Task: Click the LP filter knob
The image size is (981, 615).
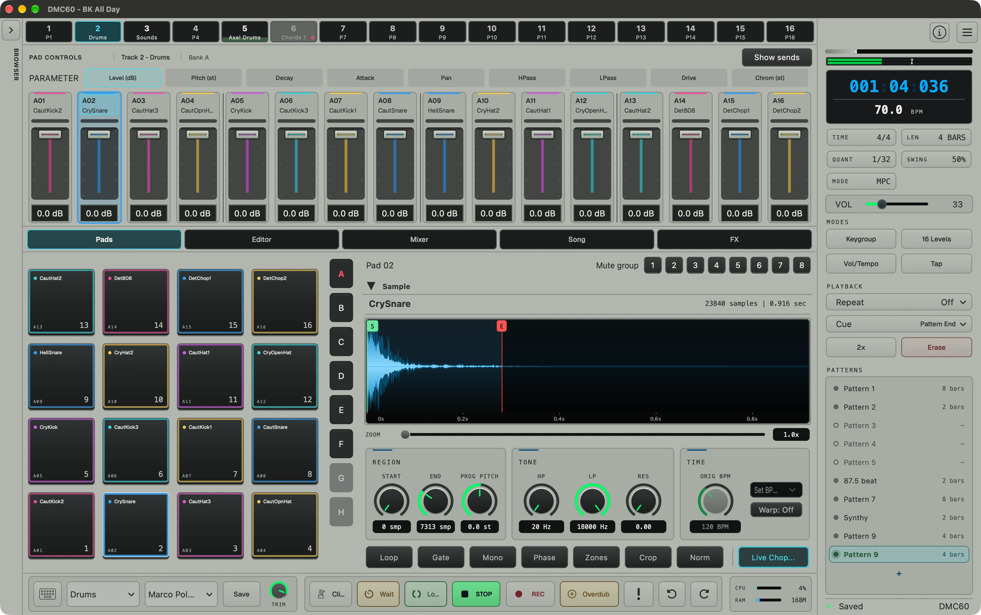Action: (x=592, y=501)
